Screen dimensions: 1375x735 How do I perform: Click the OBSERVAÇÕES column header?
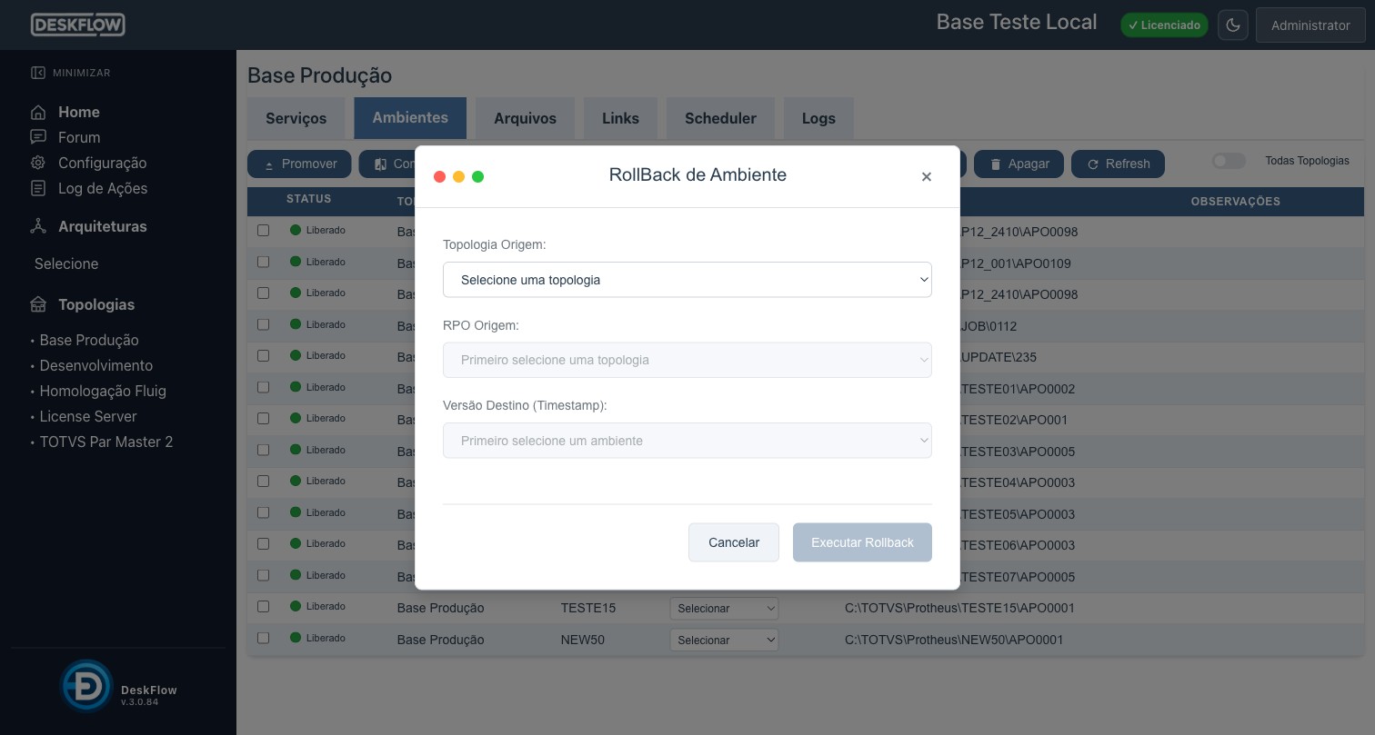(1235, 202)
